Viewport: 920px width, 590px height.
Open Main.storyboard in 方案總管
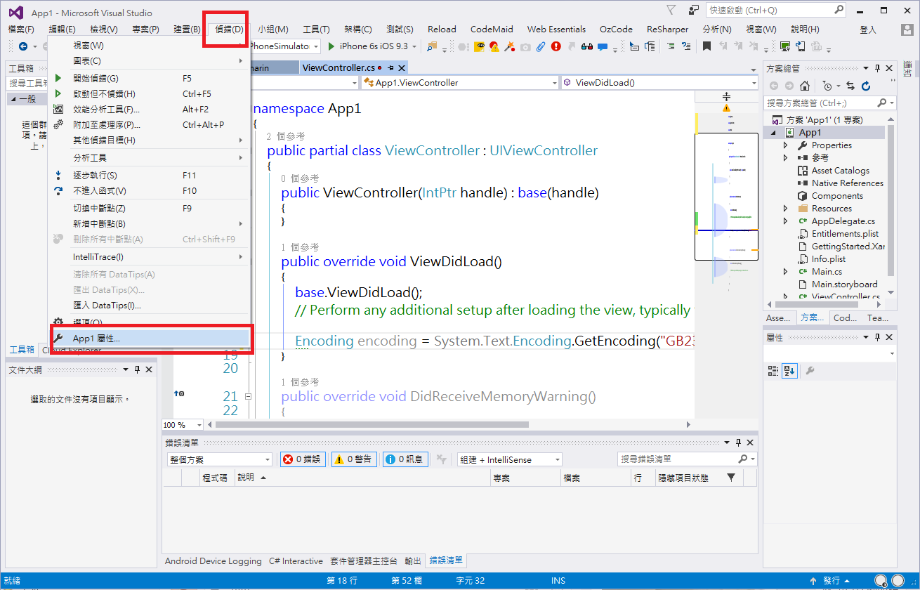pos(844,284)
